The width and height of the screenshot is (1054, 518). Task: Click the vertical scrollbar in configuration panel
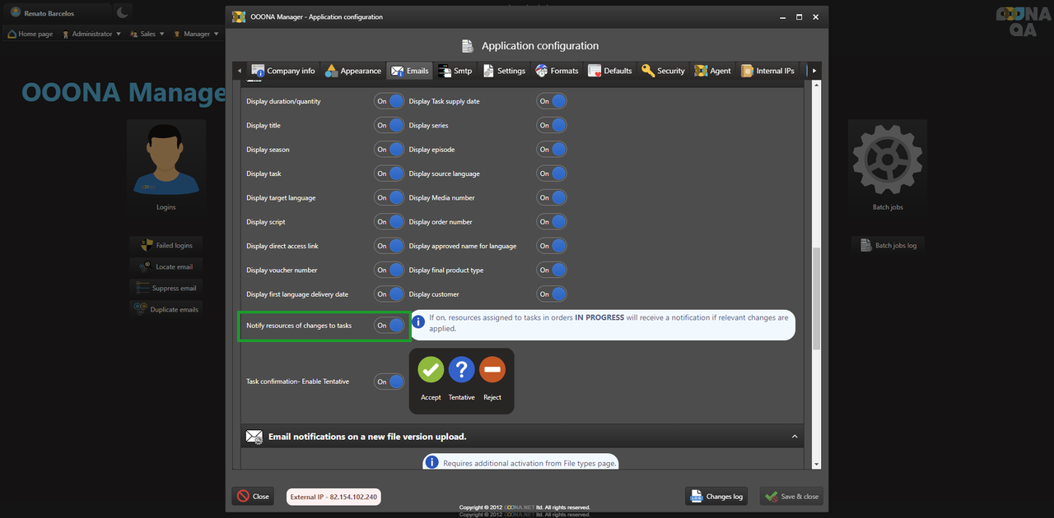click(816, 296)
